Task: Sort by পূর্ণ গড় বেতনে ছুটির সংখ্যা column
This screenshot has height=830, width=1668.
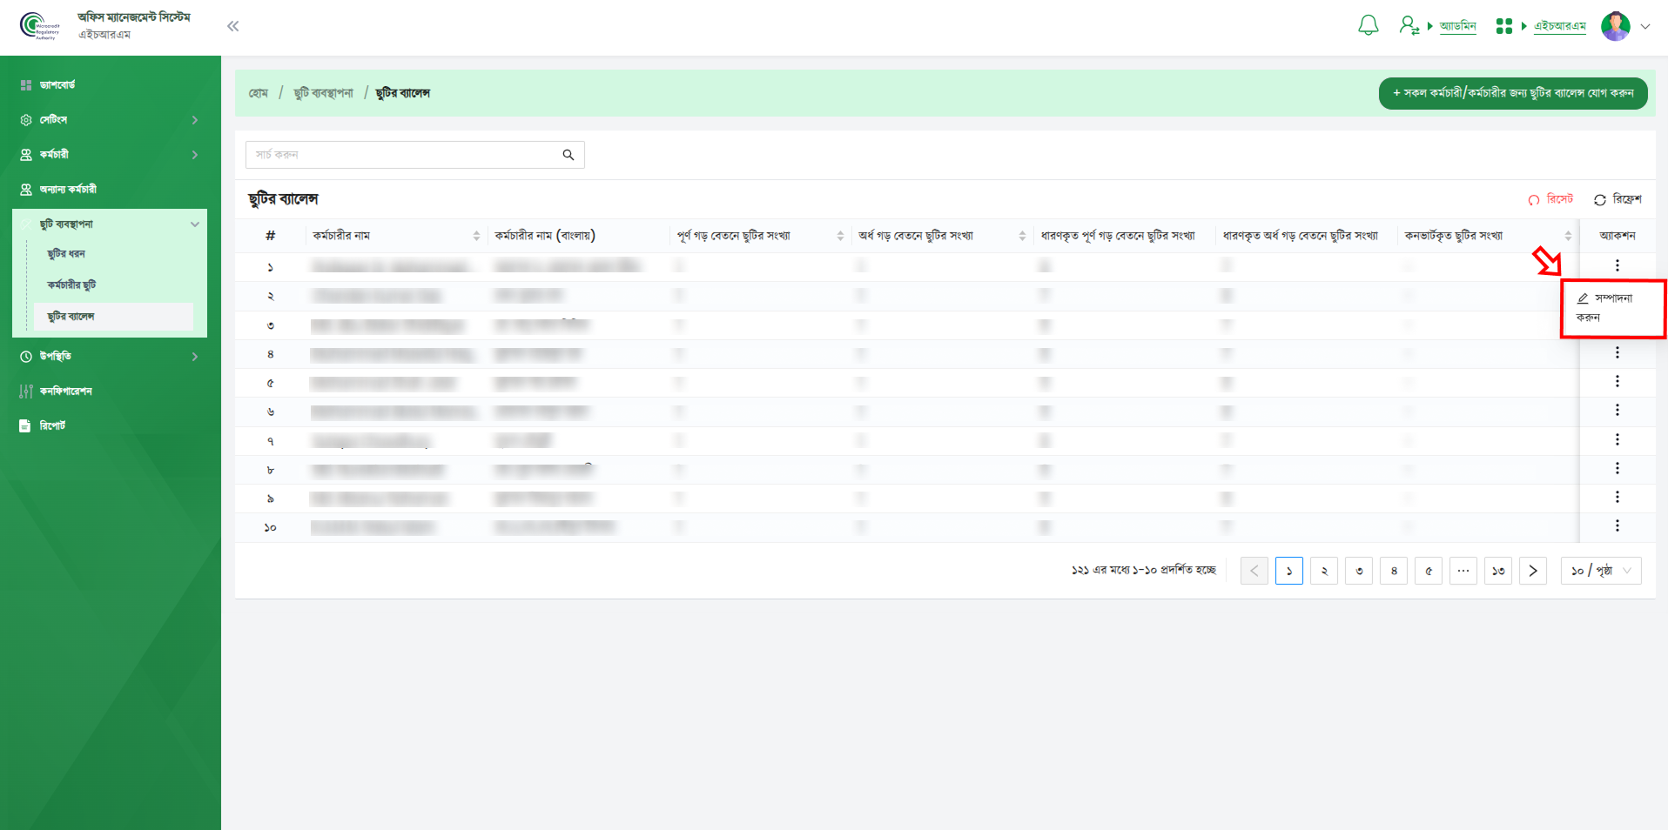Action: tap(840, 236)
